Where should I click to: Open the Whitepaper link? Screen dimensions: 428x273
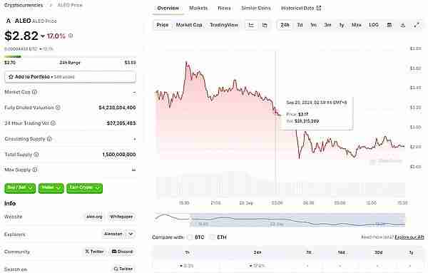[121, 217]
